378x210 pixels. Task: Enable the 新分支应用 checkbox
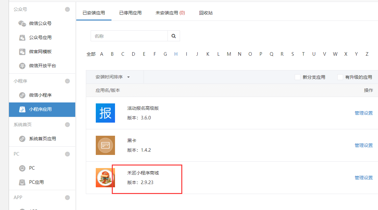pyautogui.click(x=297, y=77)
